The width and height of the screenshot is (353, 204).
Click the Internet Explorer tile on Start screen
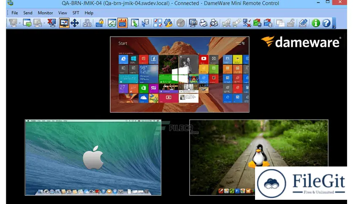coord(123,59)
